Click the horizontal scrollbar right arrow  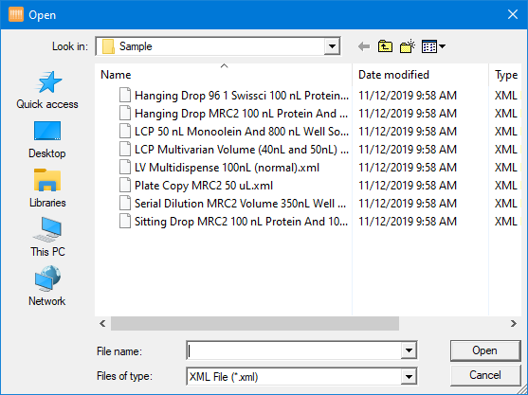pos(513,324)
